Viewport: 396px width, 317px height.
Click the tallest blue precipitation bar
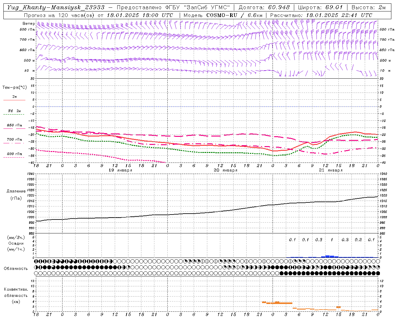(x=328, y=256)
